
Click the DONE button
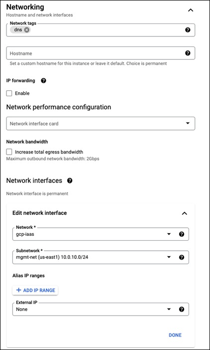(175, 335)
